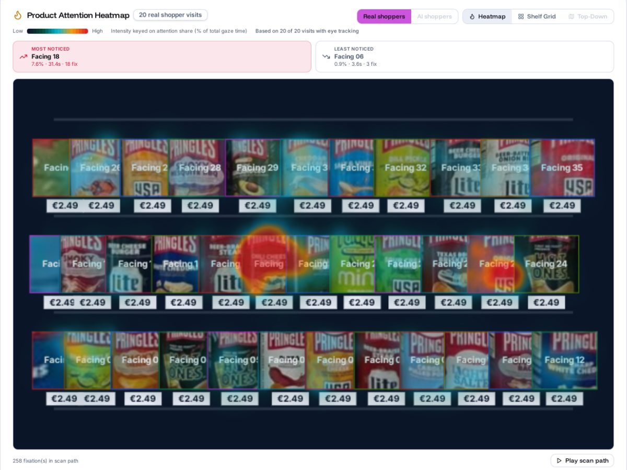This screenshot has width=627, height=470.
Task: Select the Facing 29 product
Action: pos(254,168)
